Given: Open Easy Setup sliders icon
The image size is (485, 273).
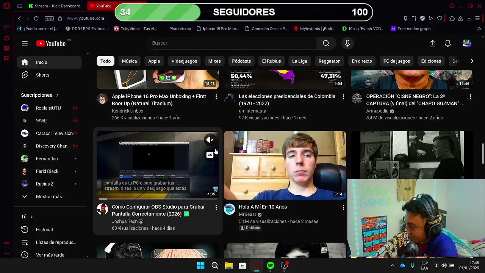Looking at the screenshot, I should click(x=478, y=18).
